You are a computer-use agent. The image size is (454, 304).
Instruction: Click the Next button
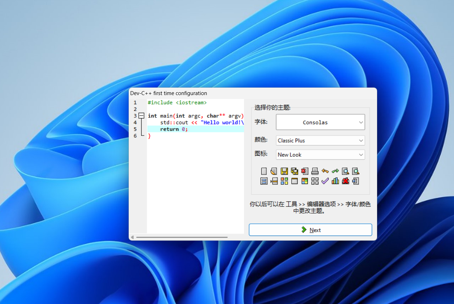(x=310, y=230)
